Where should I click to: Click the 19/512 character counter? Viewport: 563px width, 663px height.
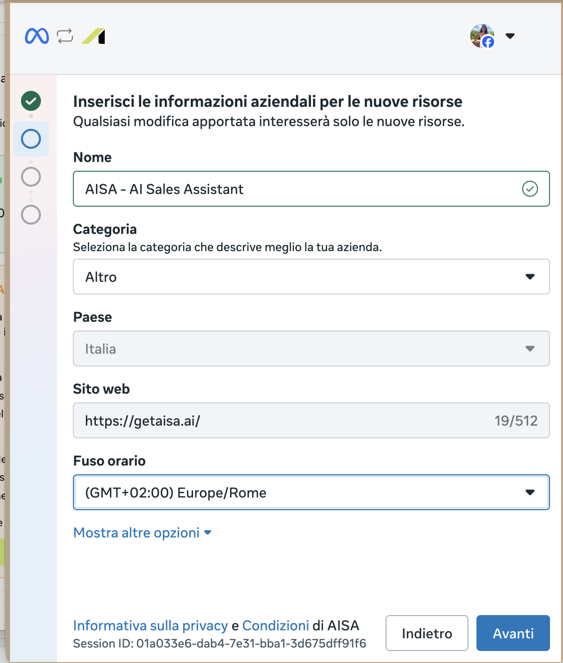point(516,421)
